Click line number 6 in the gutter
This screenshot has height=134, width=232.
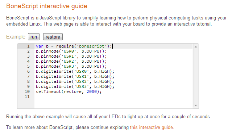point(28,71)
